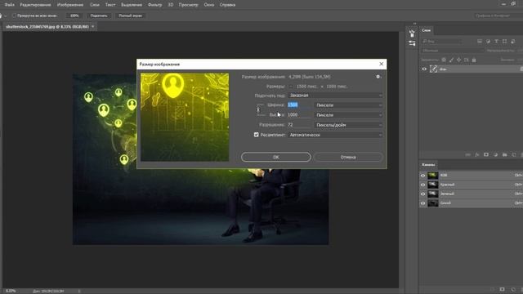Open the Файл menu

tap(9, 5)
